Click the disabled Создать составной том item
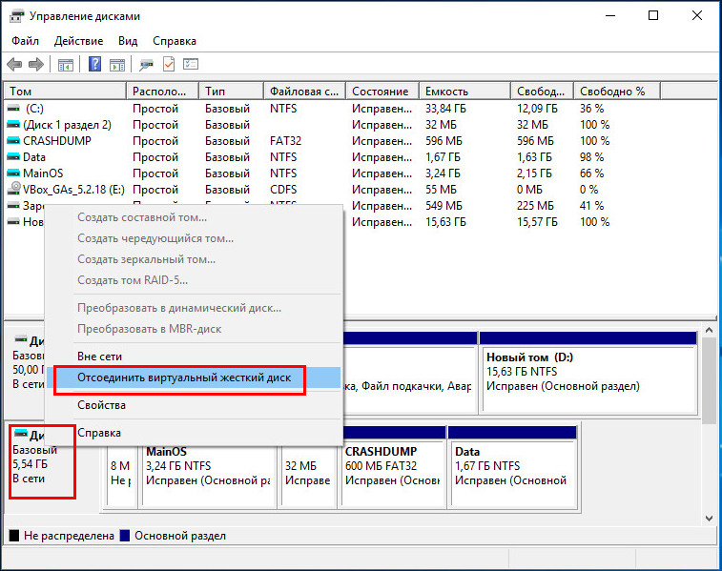 tap(194, 217)
